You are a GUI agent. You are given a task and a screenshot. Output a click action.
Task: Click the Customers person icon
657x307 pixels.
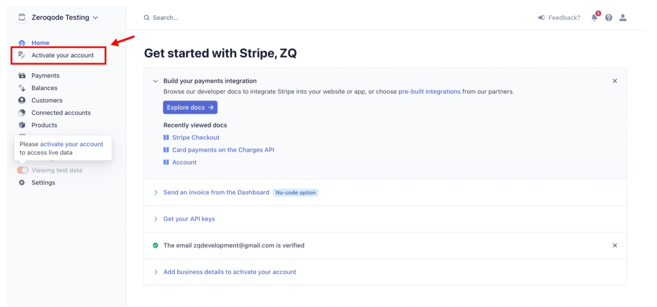(22, 100)
